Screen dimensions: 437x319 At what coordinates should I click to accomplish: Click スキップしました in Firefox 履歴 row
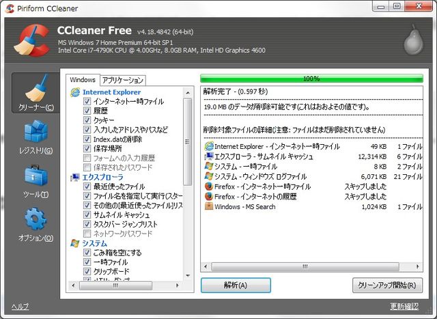[x=365, y=197]
